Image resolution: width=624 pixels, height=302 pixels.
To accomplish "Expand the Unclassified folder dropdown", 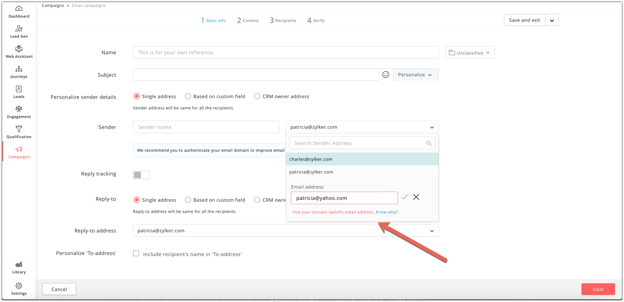I will [469, 52].
